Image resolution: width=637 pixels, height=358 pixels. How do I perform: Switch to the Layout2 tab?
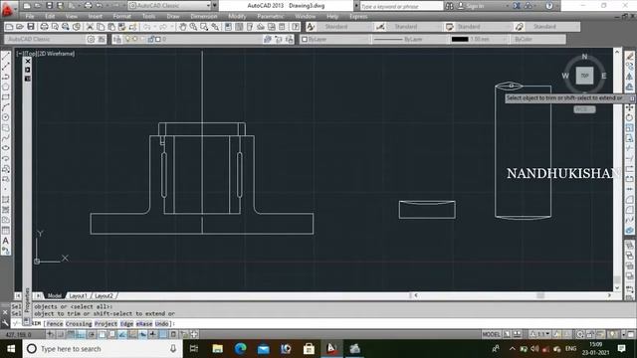pyautogui.click(x=104, y=296)
